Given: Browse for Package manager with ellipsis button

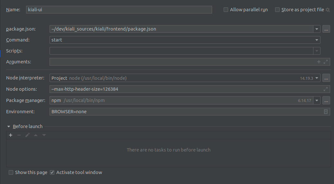Looking at the screenshot, I should click(326, 101).
